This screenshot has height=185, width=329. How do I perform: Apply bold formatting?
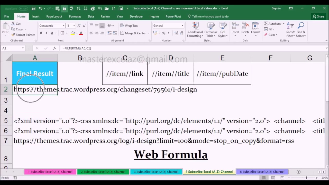pyautogui.click(x=41, y=33)
